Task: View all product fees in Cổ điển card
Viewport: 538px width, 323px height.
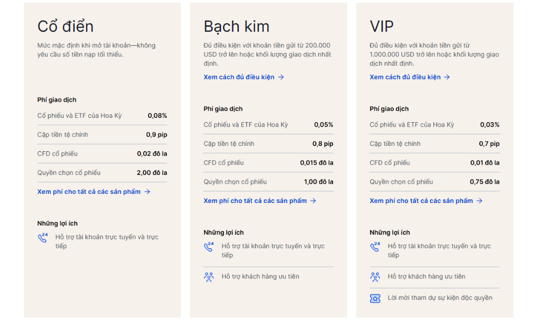Action: [x=89, y=192]
